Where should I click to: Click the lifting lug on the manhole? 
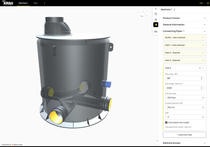coord(111,47)
